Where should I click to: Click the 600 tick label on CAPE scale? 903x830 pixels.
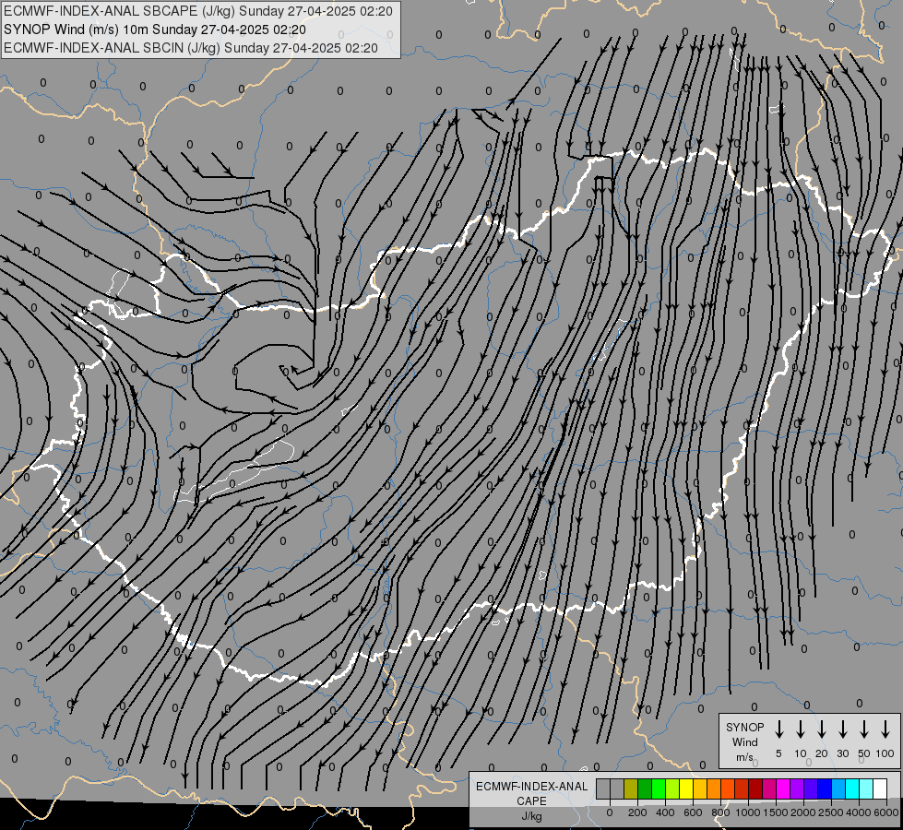tap(693, 812)
